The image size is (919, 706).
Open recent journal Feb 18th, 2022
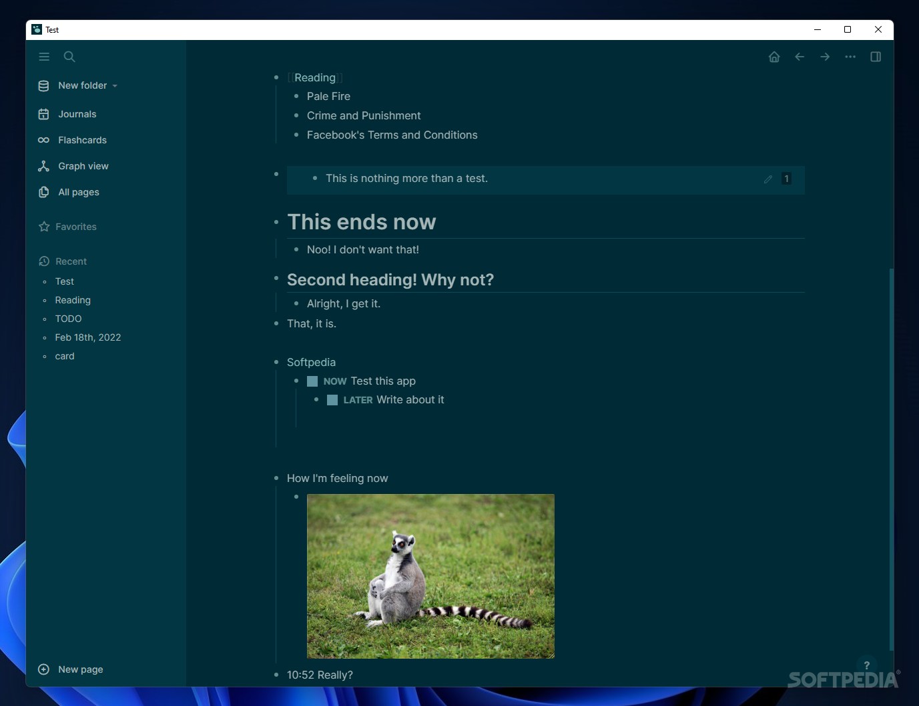(x=88, y=337)
